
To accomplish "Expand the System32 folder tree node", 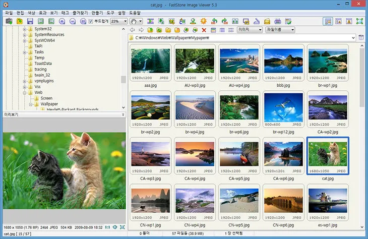I will pyautogui.click(x=24, y=29).
